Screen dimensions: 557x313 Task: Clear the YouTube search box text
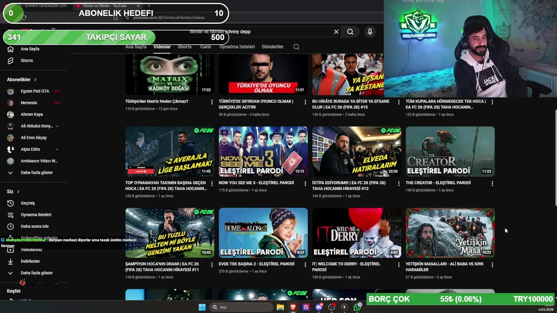pos(336,32)
